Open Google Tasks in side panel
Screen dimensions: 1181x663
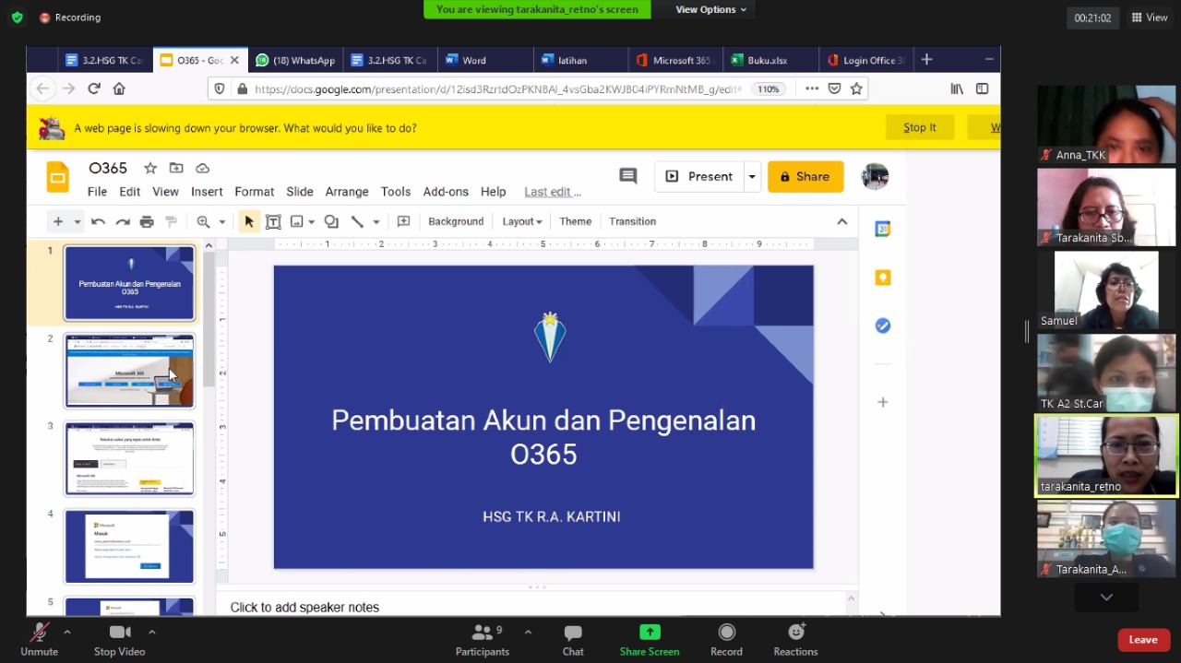[x=883, y=326]
